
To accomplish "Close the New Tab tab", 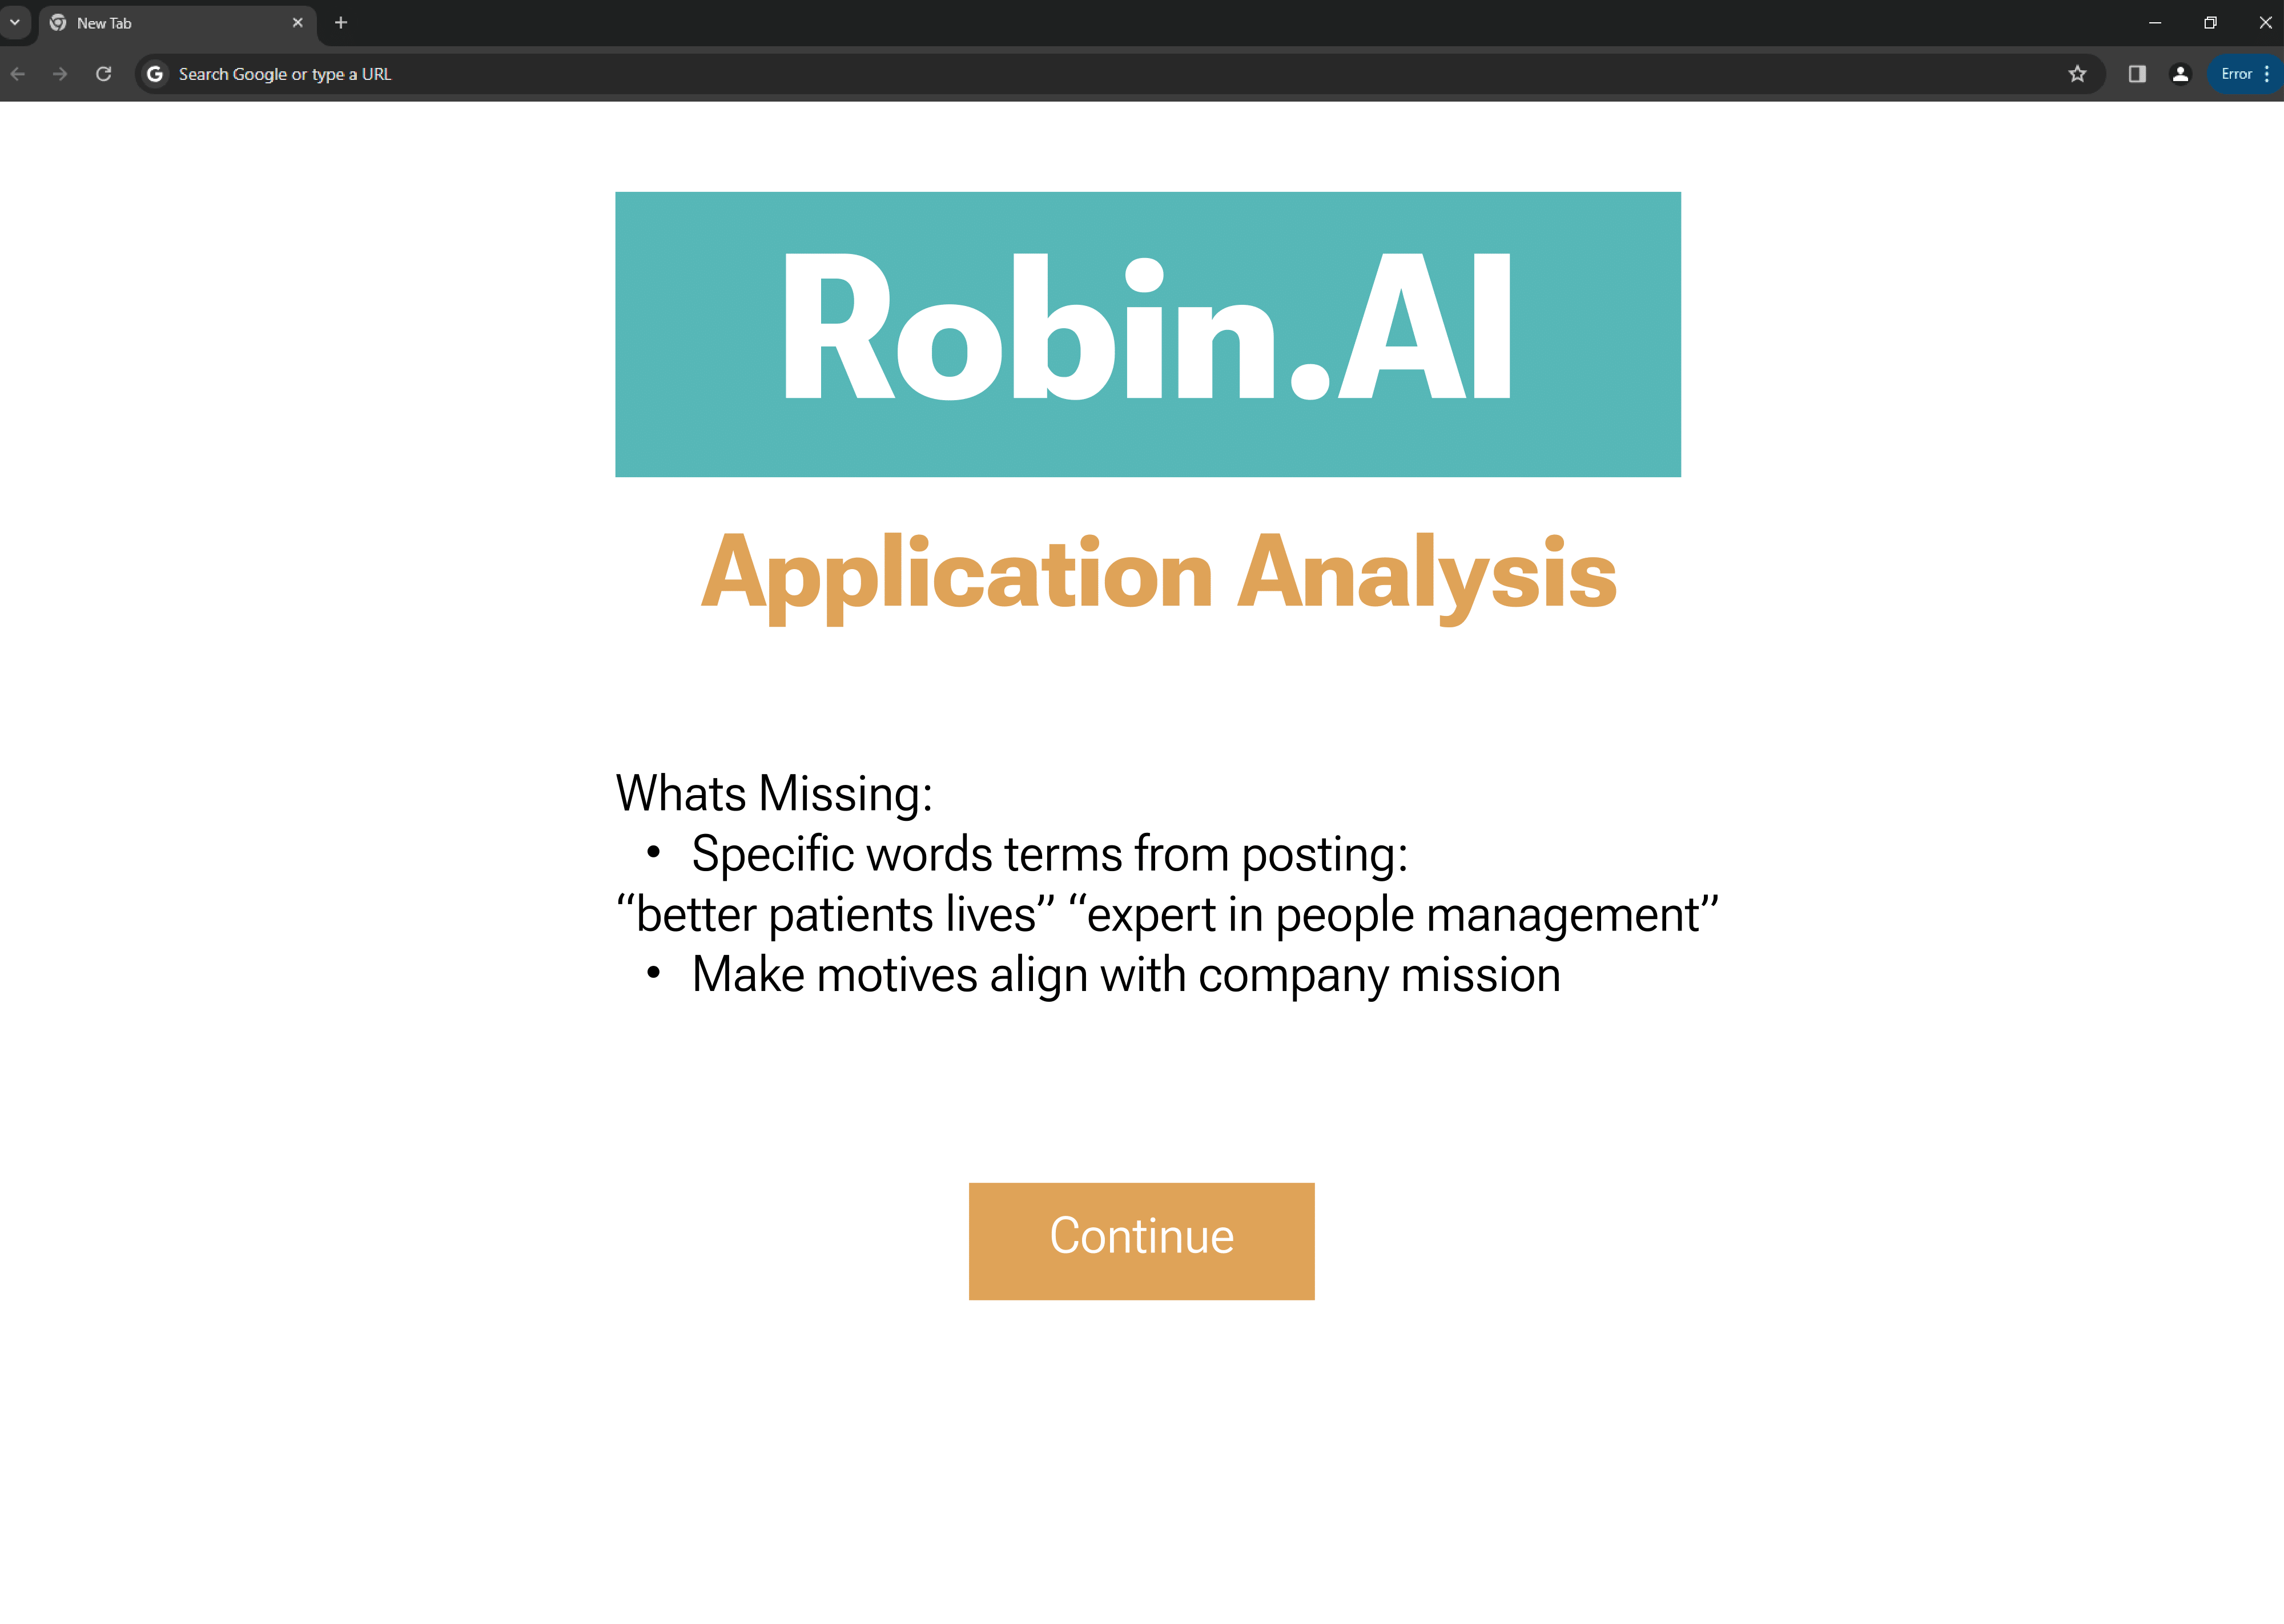I will point(297,23).
